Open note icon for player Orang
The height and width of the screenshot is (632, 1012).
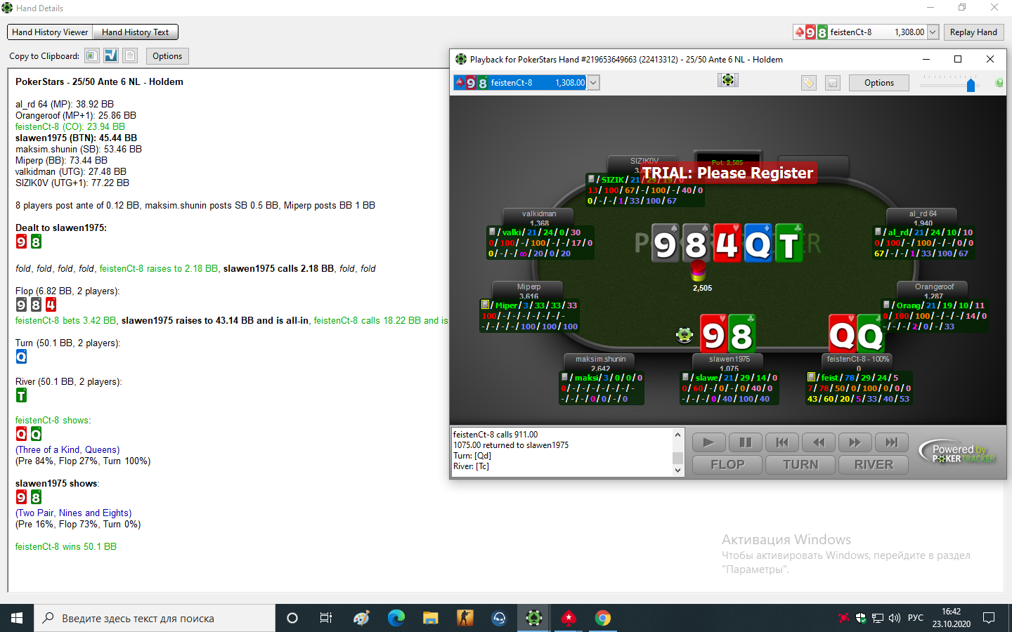pyautogui.click(x=887, y=304)
